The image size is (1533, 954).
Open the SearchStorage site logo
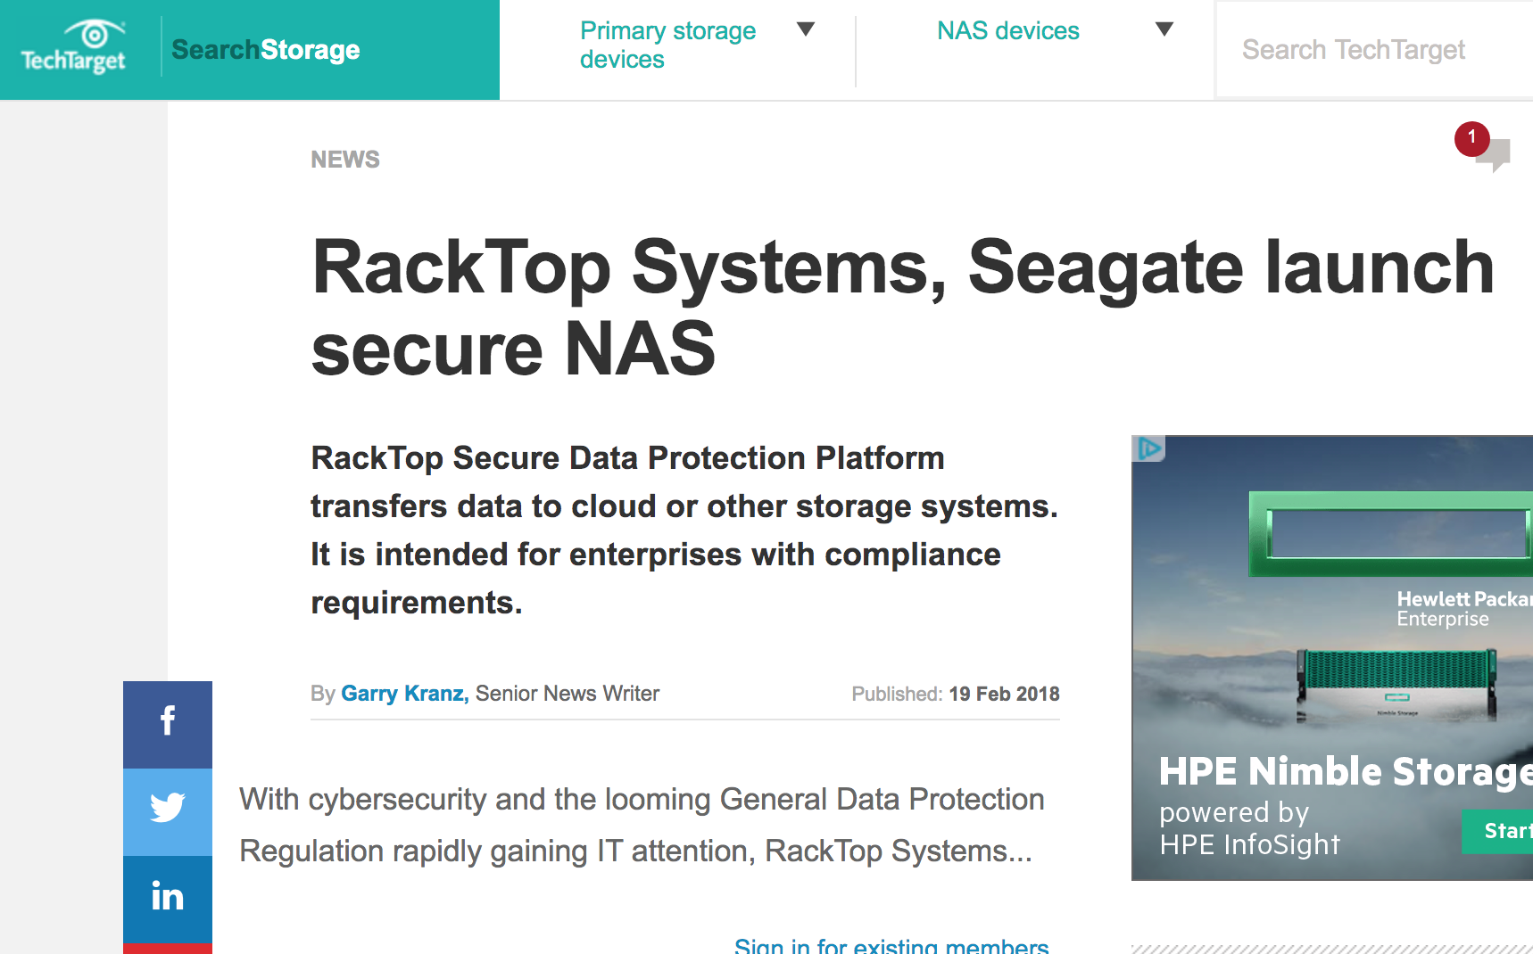(265, 50)
